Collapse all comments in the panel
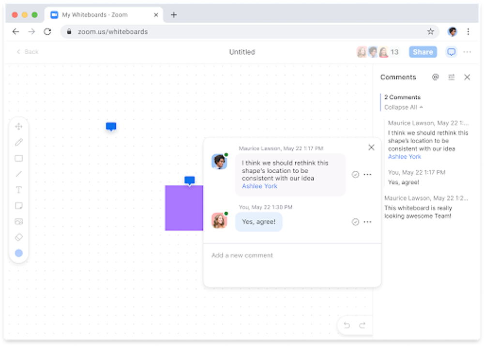Viewport: 484px width, 346px height. click(404, 107)
